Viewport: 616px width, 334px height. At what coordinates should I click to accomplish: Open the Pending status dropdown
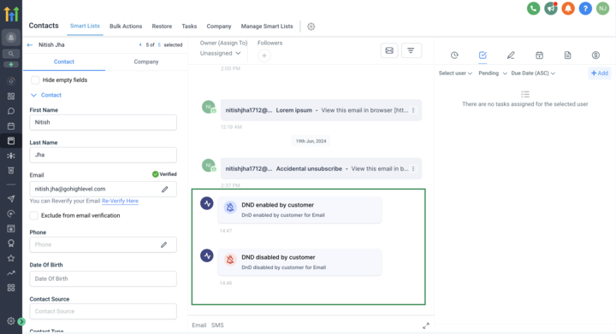click(x=492, y=73)
